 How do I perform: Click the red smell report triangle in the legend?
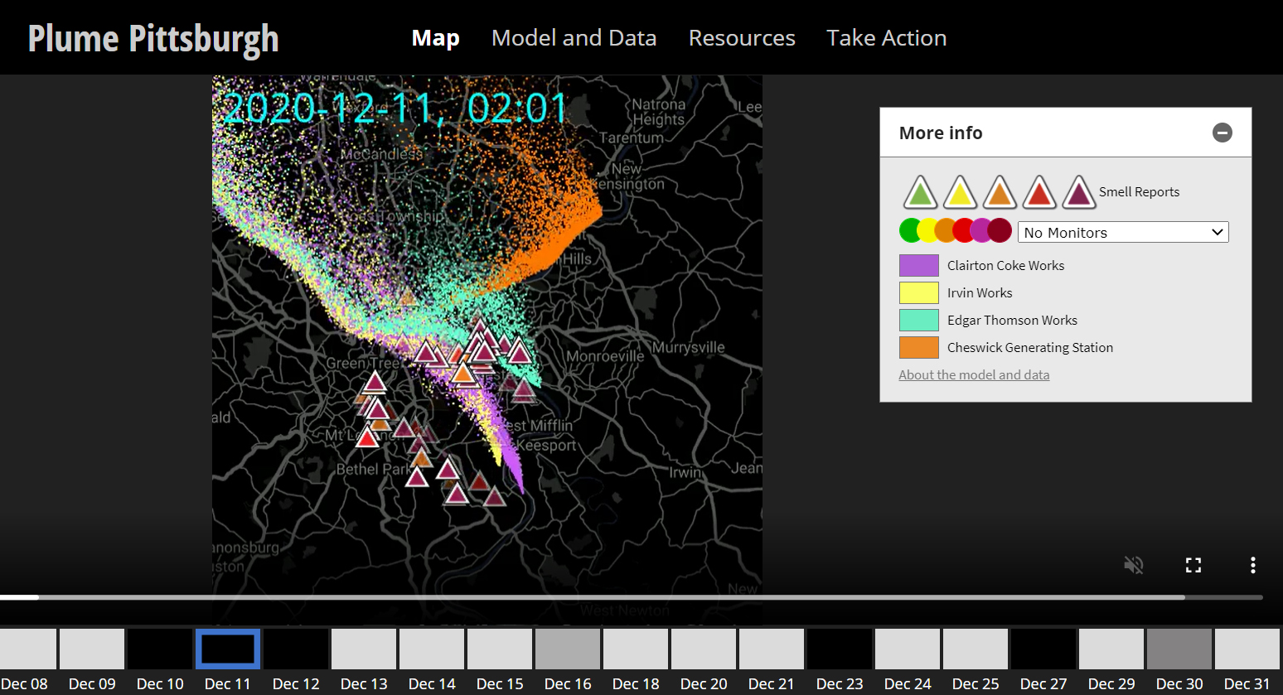point(1039,193)
